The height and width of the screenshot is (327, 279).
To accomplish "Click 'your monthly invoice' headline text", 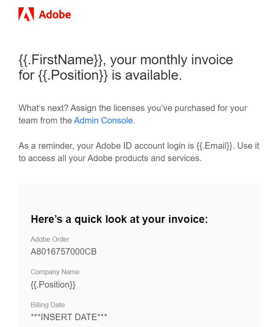I will [x=171, y=60].
